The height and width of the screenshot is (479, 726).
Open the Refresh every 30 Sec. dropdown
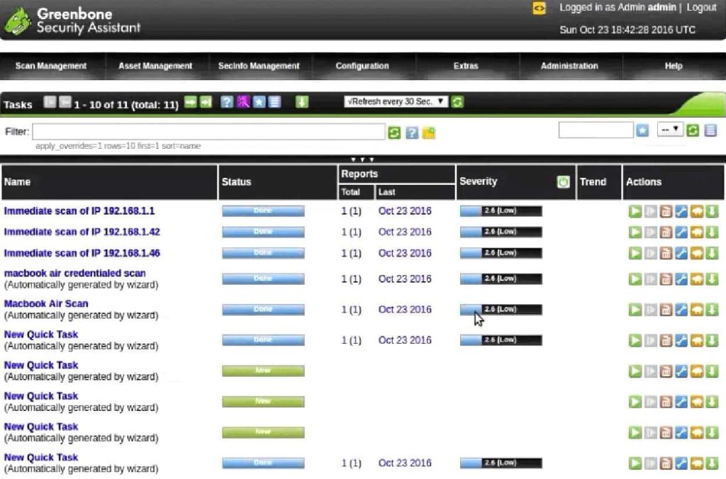(x=396, y=101)
